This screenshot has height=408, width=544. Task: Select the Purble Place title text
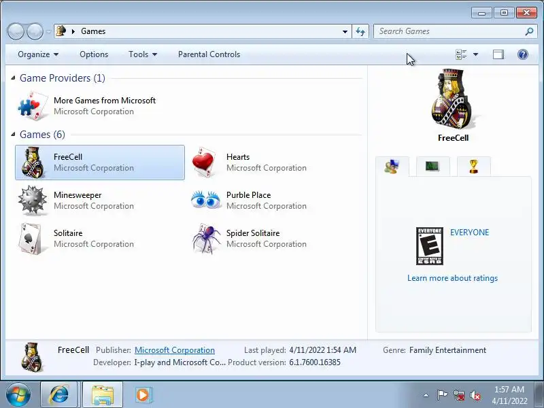[248, 195]
